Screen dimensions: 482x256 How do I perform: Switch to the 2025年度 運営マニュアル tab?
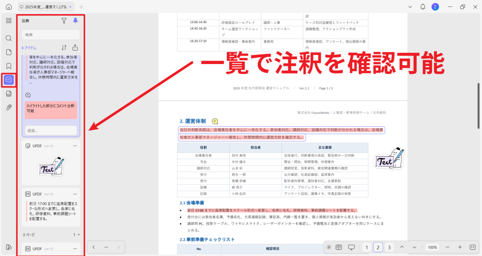pos(46,7)
